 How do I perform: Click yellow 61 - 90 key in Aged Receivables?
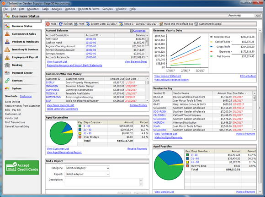[x=80, y=133]
